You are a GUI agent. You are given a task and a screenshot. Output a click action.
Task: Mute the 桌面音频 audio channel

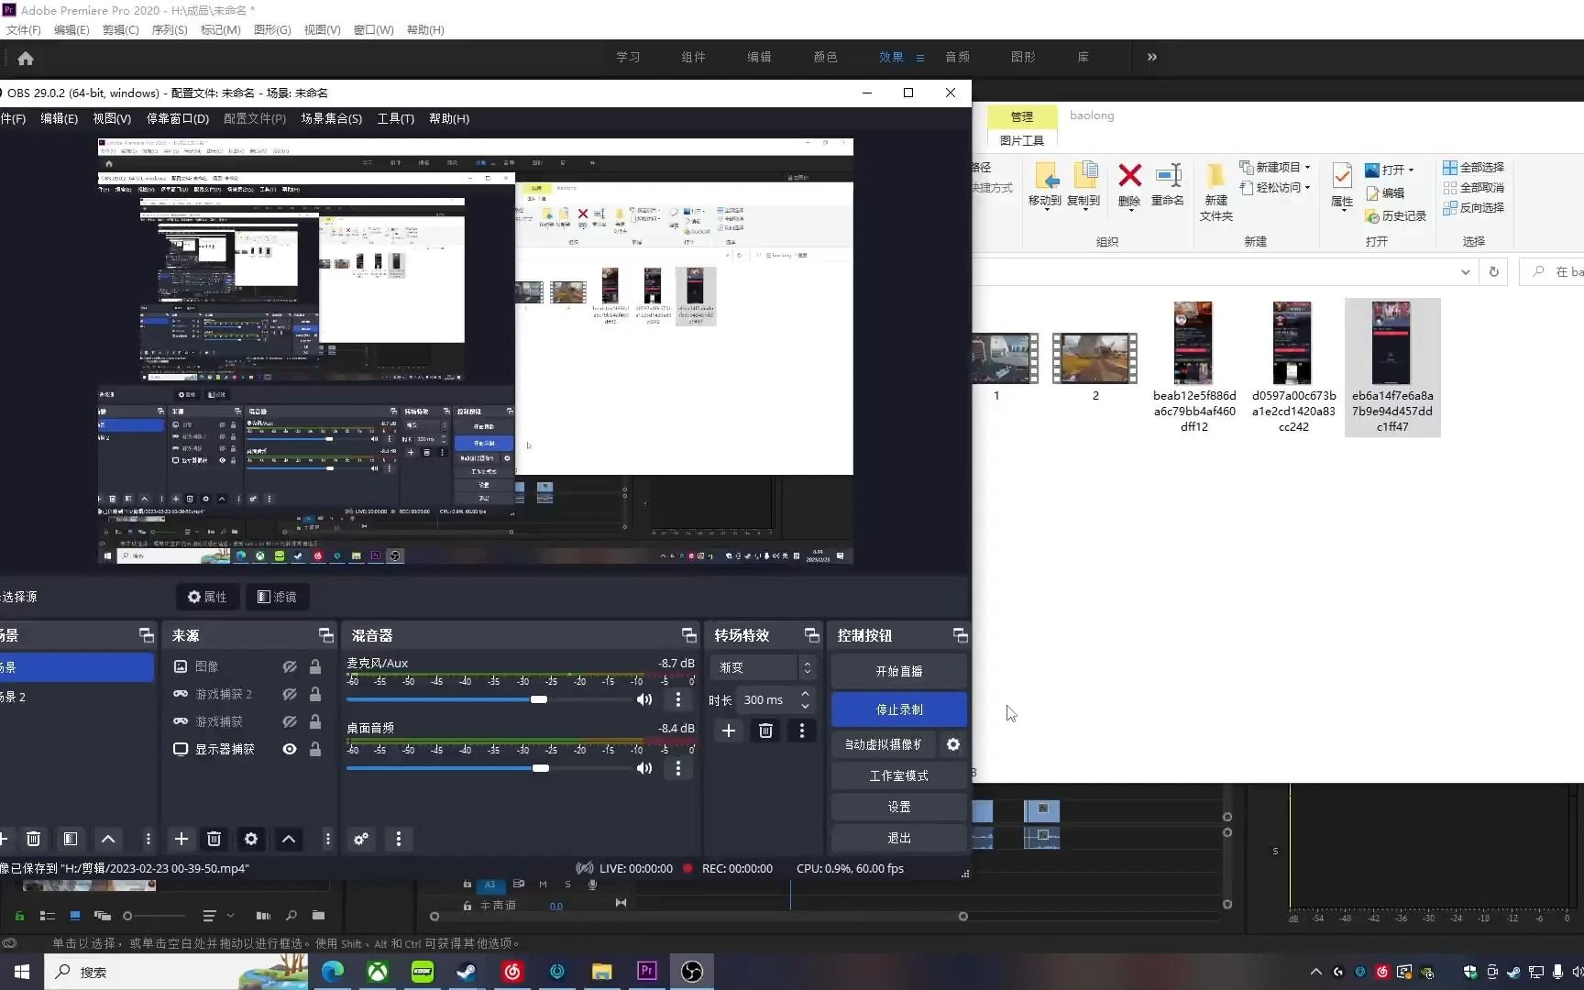pos(644,768)
